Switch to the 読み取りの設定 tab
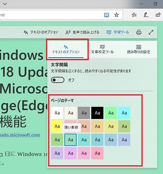This screenshot has width=163, height=174. tap(139, 49)
